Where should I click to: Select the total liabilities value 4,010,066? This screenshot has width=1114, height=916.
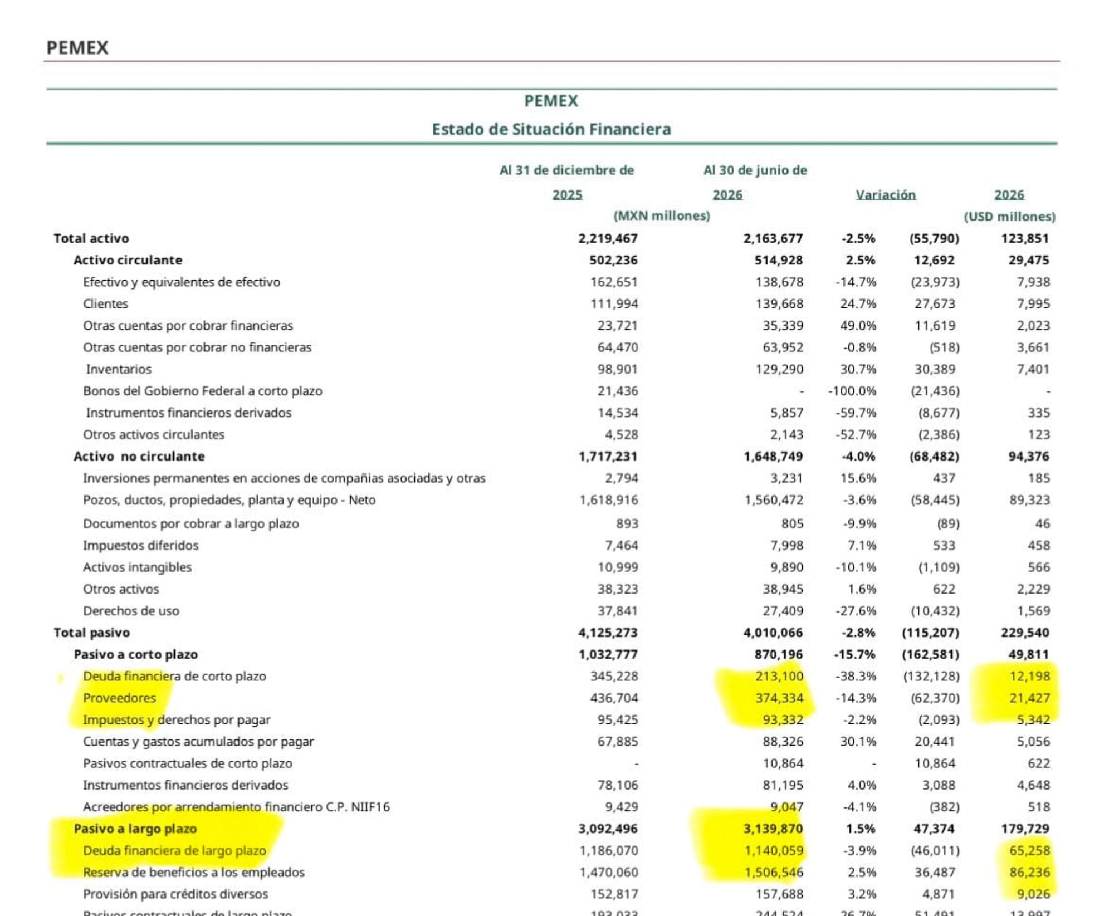[x=773, y=633]
